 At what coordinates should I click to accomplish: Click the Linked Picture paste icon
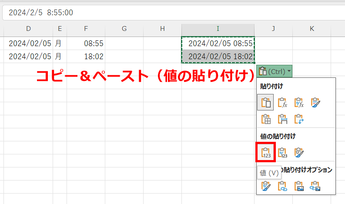click(315, 186)
